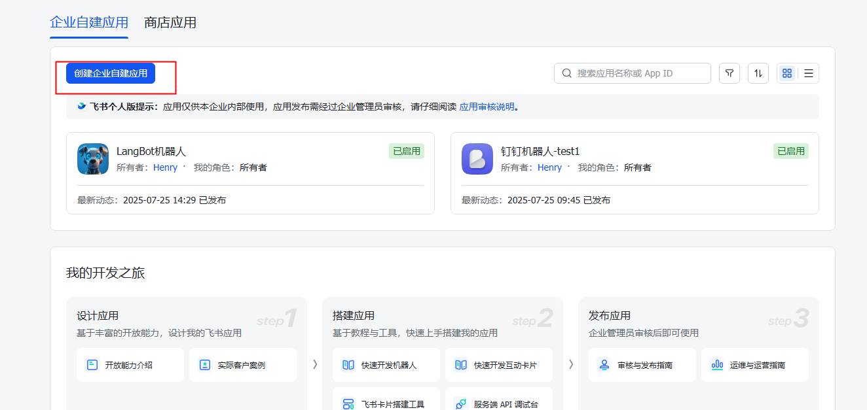The image size is (867, 410).
Task: Switch to grid view layout
Action: tap(787, 73)
